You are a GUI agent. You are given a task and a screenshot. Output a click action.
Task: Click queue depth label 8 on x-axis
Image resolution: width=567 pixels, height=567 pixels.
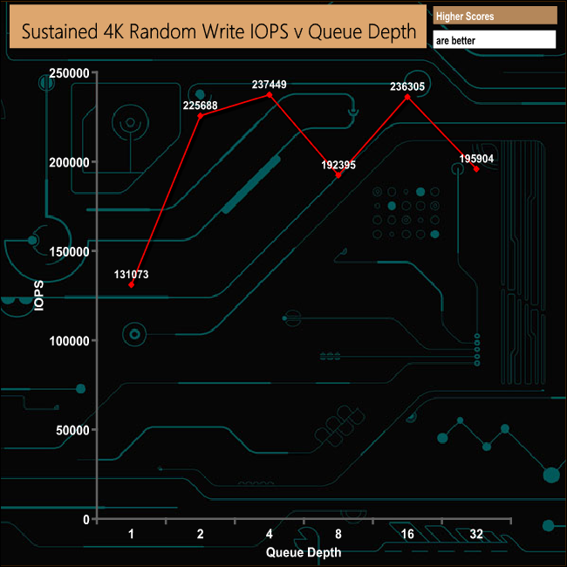338,534
